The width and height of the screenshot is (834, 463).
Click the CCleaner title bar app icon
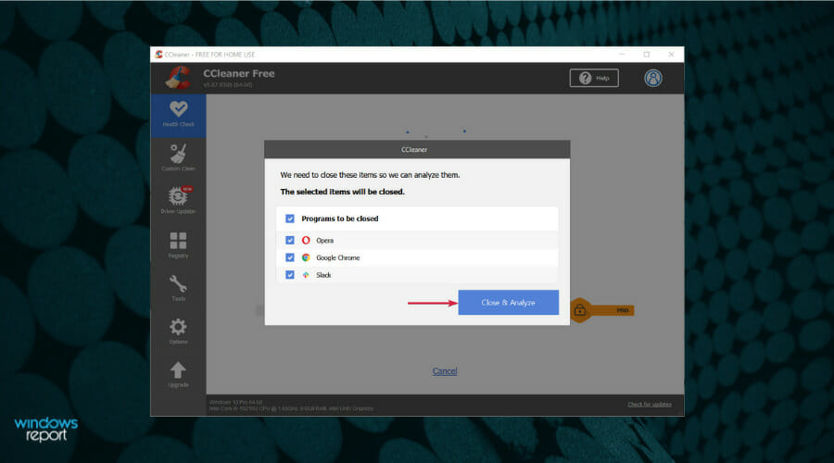click(158, 55)
